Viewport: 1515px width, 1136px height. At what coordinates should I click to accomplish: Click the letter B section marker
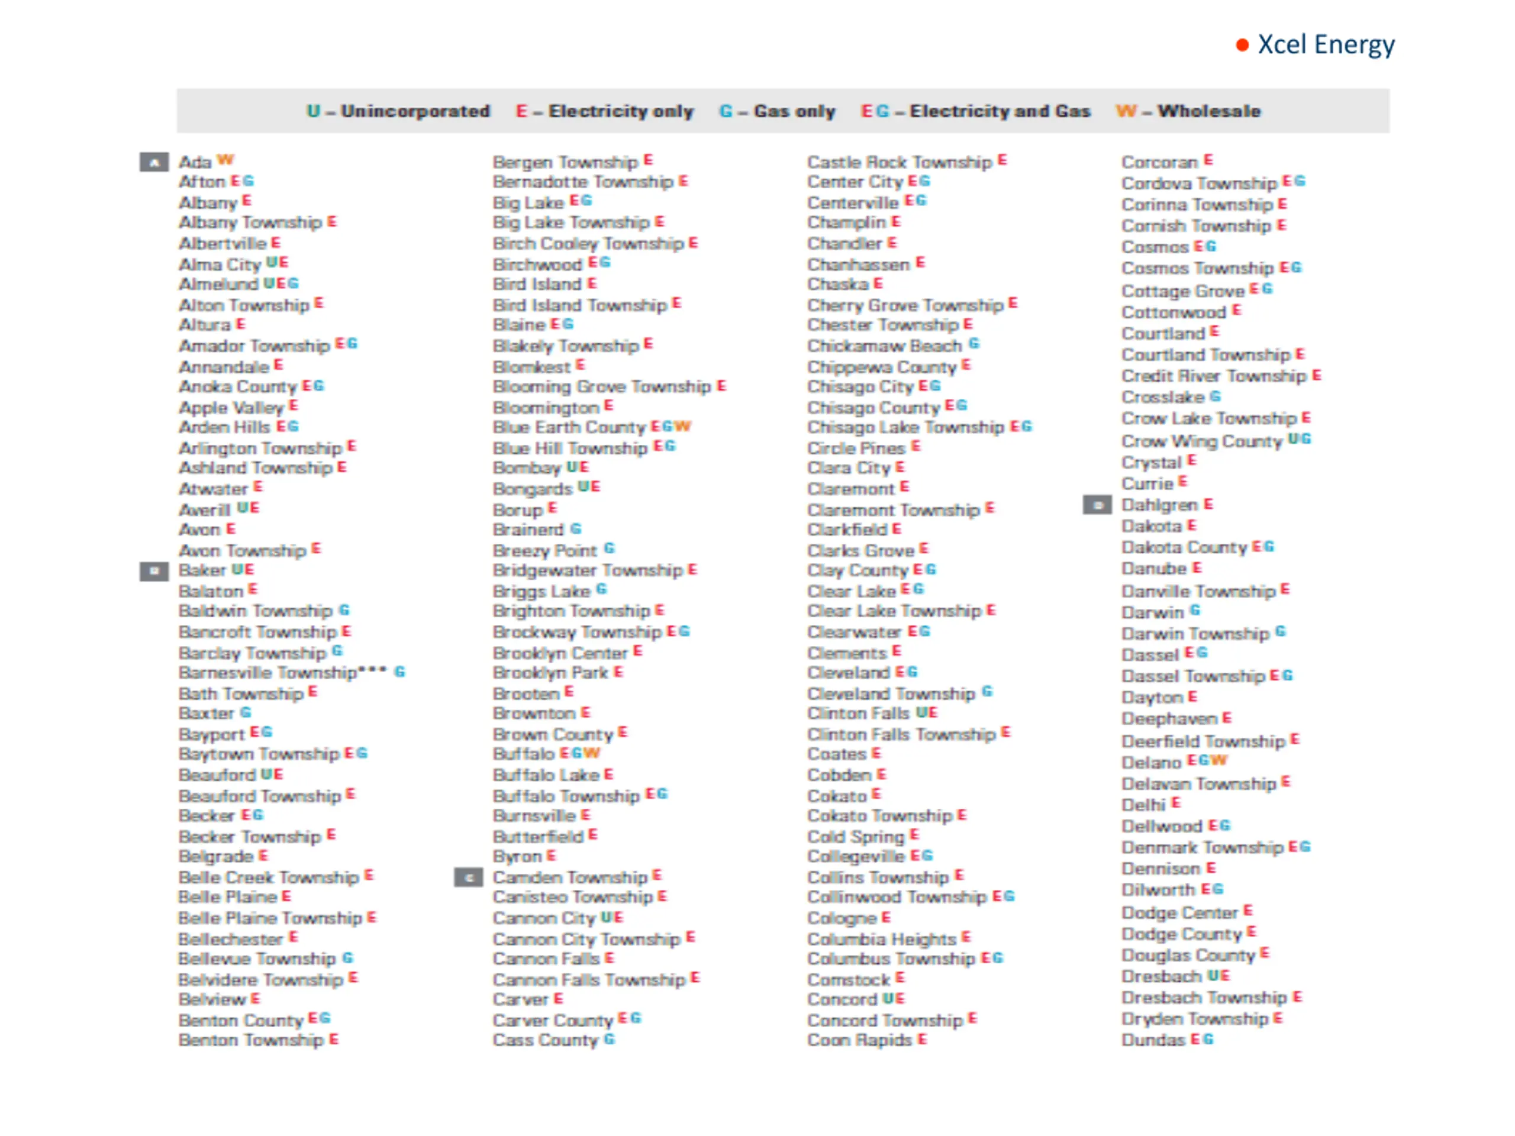[x=154, y=571]
